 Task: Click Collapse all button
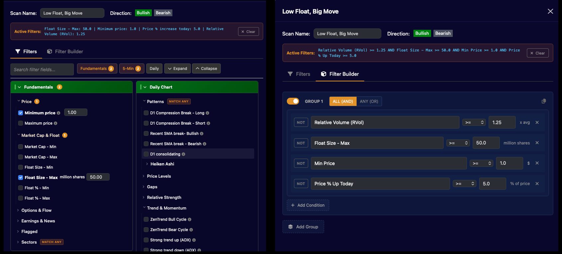[x=206, y=69]
